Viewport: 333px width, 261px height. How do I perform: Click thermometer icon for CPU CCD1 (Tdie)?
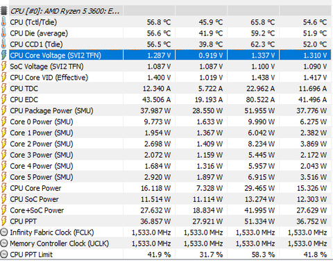tap(3, 44)
